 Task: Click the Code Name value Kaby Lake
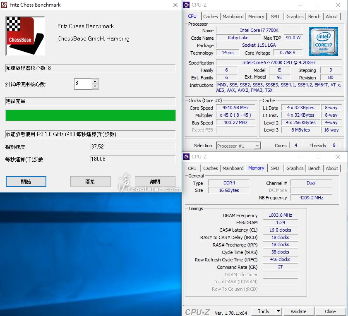click(238, 38)
